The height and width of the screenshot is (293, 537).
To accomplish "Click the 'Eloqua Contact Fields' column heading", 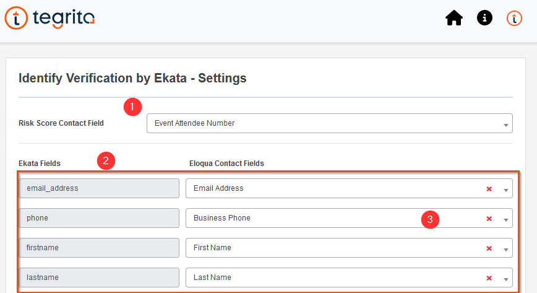I will tap(226, 164).
